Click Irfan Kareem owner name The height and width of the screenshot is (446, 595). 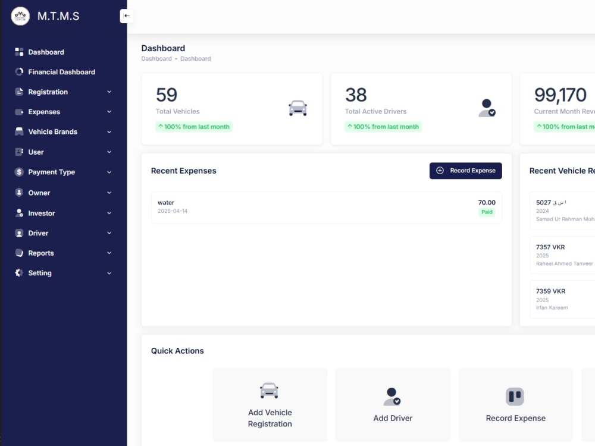click(x=552, y=307)
